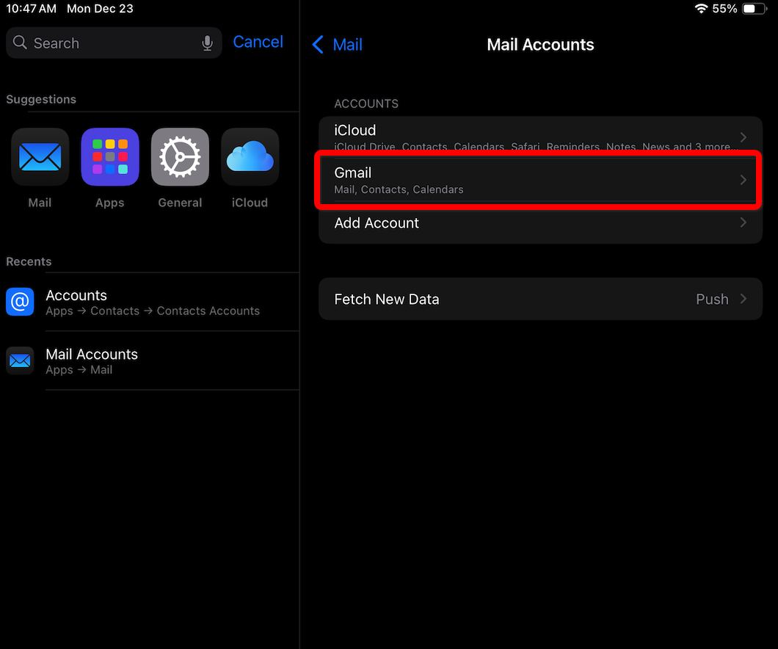Expand the iCloud row chevron
This screenshot has height=649, width=778.
[744, 137]
